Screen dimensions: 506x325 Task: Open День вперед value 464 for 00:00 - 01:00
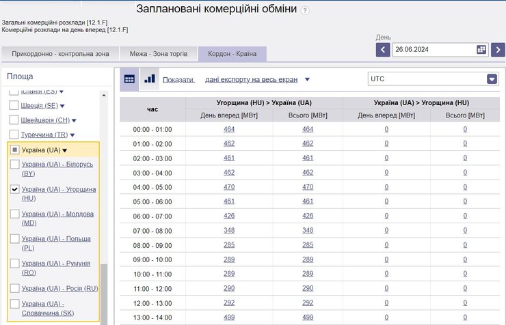tap(229, 129)
